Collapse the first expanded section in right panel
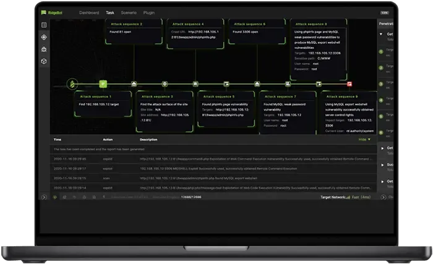Screen dimensions: 433x264 (x=381, y=34)
